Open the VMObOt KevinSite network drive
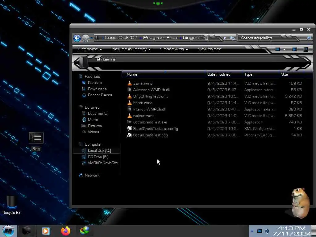 point(102,163)
